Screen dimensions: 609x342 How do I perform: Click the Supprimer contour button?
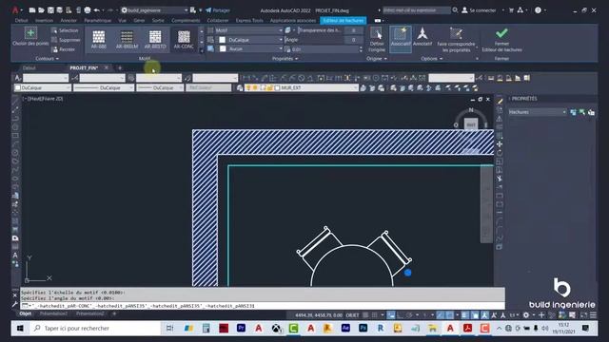(66, 40)
